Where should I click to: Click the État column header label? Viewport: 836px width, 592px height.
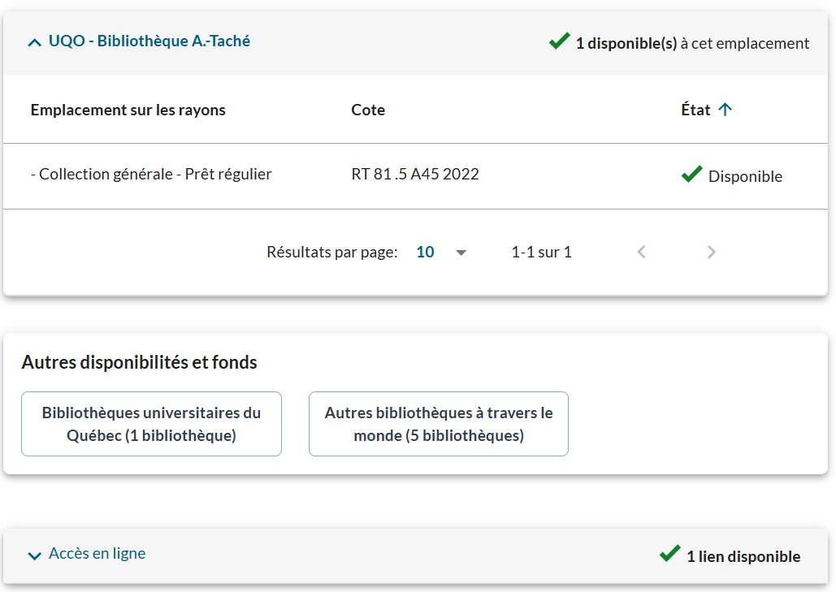pyautogui.click(x=695, y=110)
